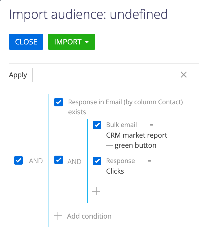Click the filter name input field
The height and width of the screenshot is (235, 209).
105,75
